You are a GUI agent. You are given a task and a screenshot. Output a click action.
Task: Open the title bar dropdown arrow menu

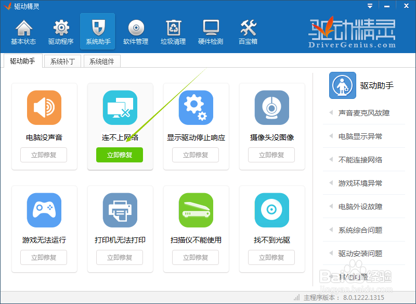370,6
